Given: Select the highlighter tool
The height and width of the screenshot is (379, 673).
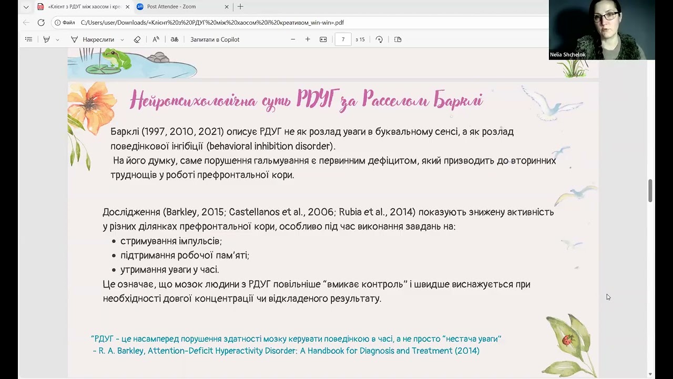Looking at the screenshot, I should (46, 39).
